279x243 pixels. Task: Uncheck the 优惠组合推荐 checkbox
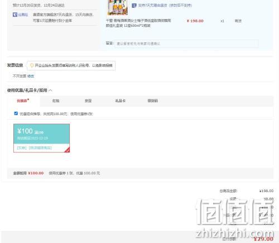(16, 113)
